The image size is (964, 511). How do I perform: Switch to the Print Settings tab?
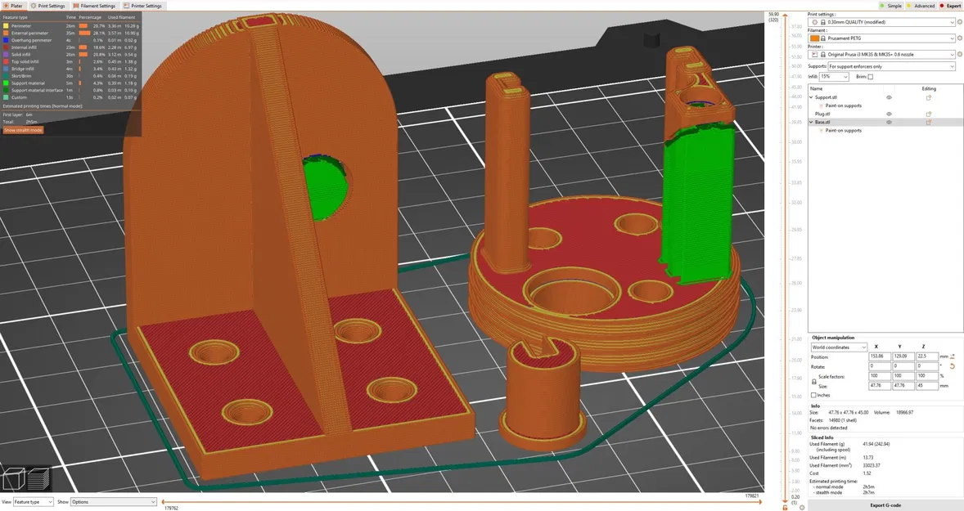(48, 6)
